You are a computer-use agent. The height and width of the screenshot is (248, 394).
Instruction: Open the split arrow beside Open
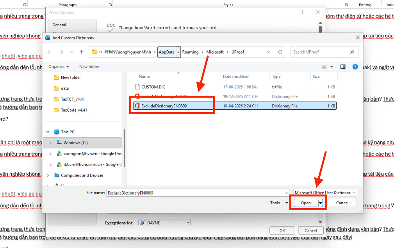tap(320, 203)
